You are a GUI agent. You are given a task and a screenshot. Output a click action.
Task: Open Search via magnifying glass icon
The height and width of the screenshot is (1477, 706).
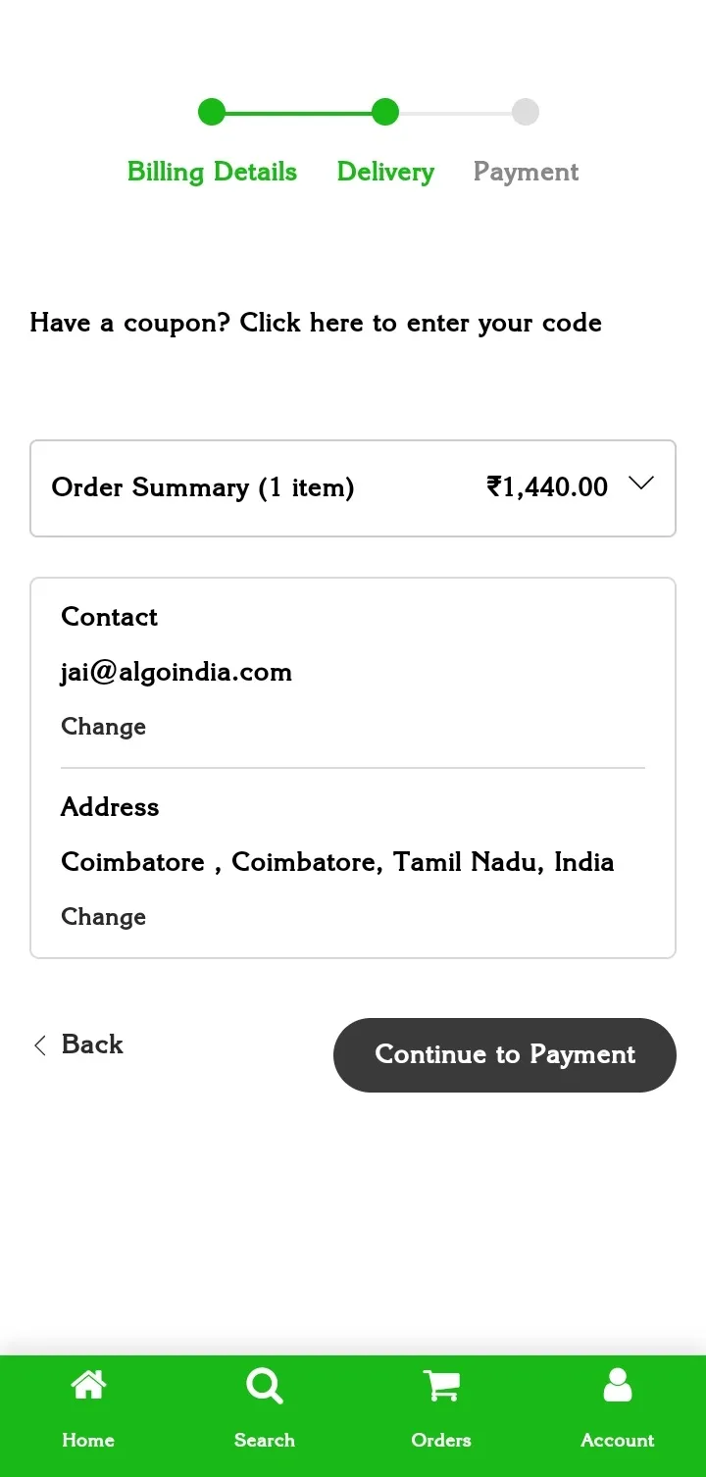click(x=265, y=1386)
